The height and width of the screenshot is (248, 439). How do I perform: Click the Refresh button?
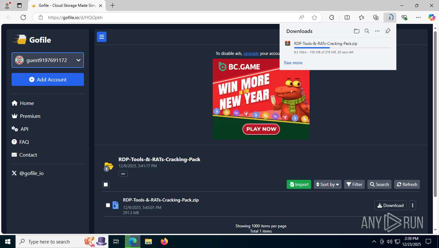407,184
